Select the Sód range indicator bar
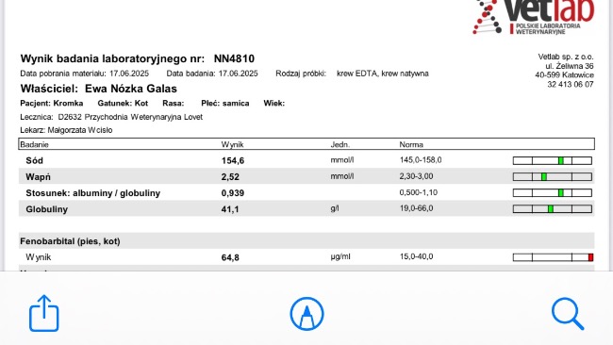The image size is (613, 345). pyautogui.click(x=553, y=160)
